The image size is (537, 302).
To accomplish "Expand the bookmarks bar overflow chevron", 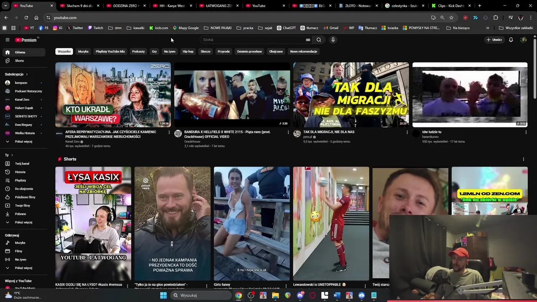I will [487, 28].
